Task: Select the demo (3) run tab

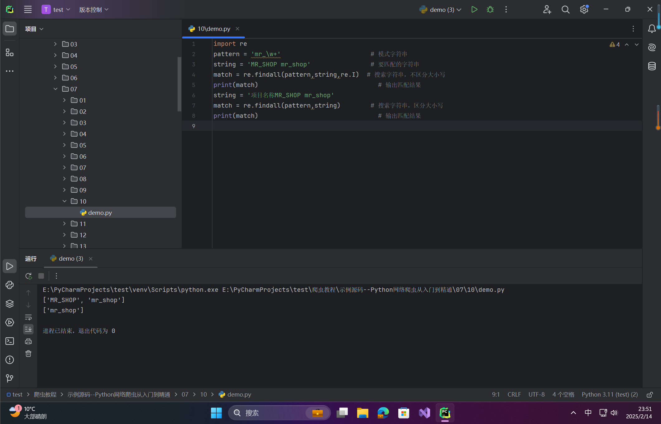Action: [71, 258]
